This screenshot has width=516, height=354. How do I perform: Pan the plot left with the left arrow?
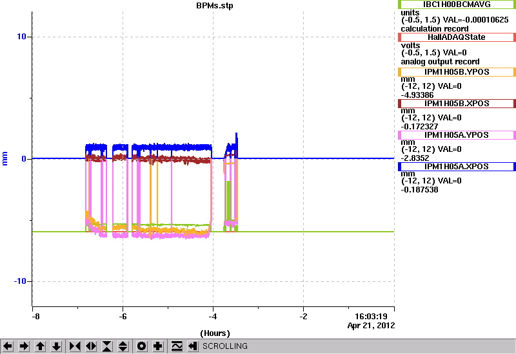coord(8,346)
